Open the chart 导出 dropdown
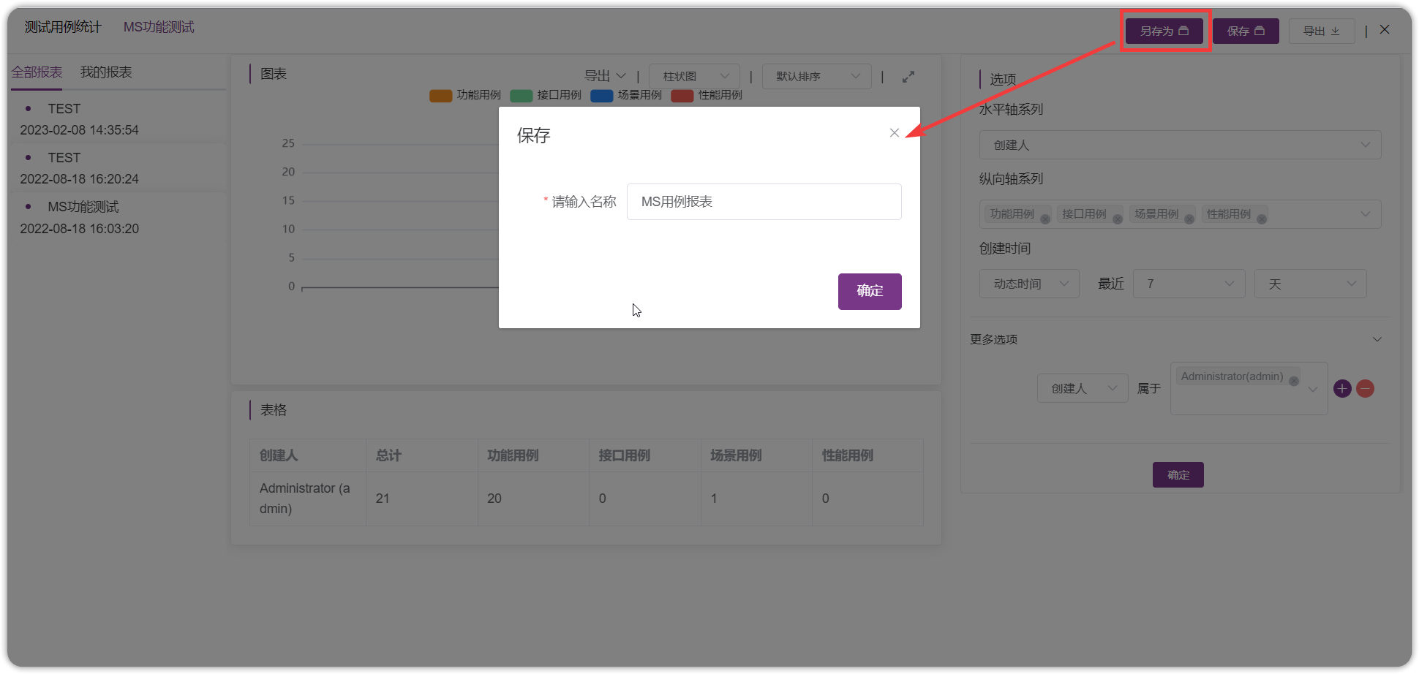1419x674 pixels. (x=605, y=76)
